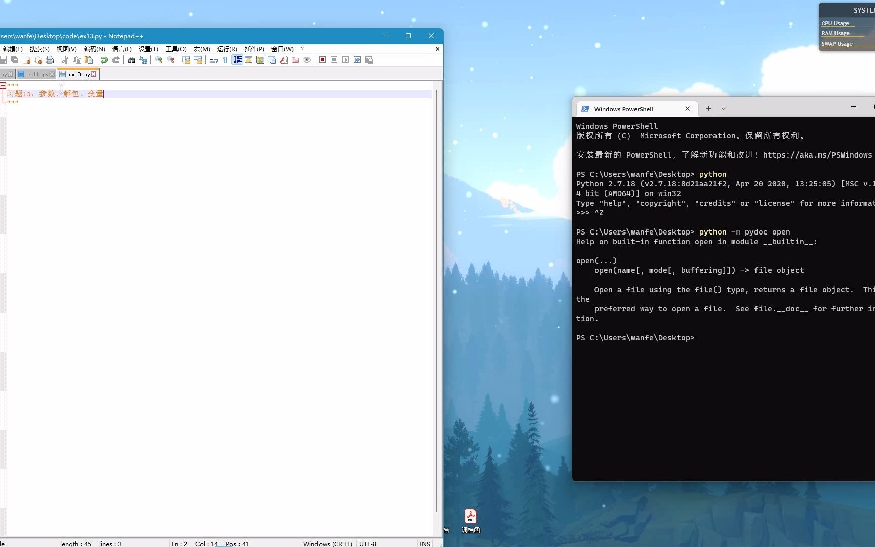Collapse the docstring fold marker on line 1
Viewport: 875px width, 547px height.
[3, 85]
